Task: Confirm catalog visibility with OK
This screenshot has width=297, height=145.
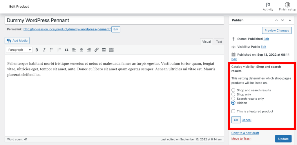Action: point(236,120)
